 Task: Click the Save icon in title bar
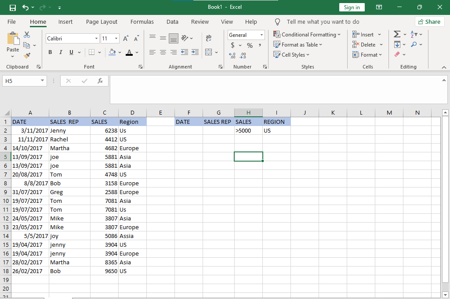pyautogui.click(x=13, y=7)
